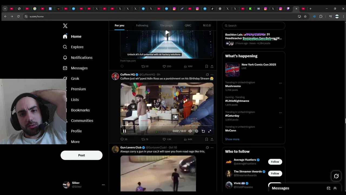Open Communities in the sidebar

pos(82,121)
